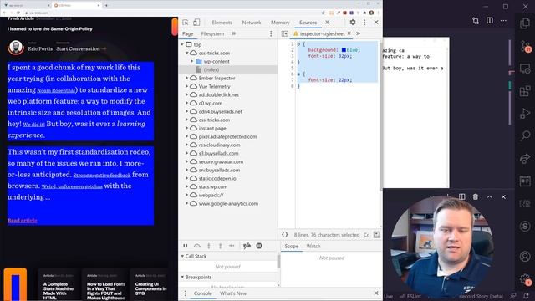
Task: Open VS Code Explorer sidebar icon
Action: click(525, 23)
